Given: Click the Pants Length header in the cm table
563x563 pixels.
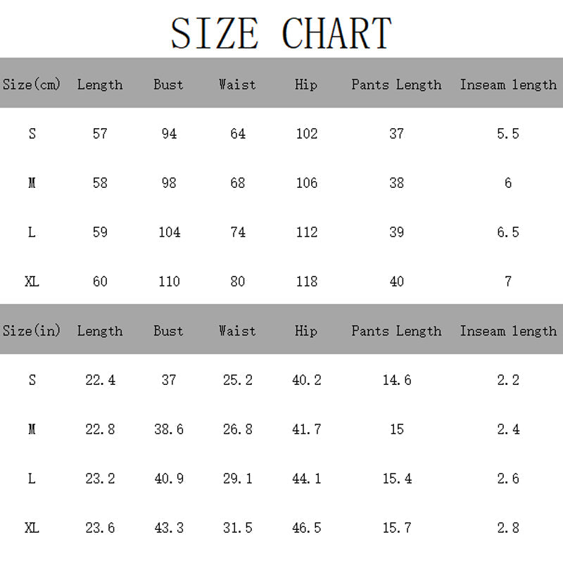Looking at the screenshot, I should [396, 84].
